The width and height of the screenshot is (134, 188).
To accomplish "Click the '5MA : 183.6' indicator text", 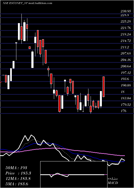I will point(17,184).
